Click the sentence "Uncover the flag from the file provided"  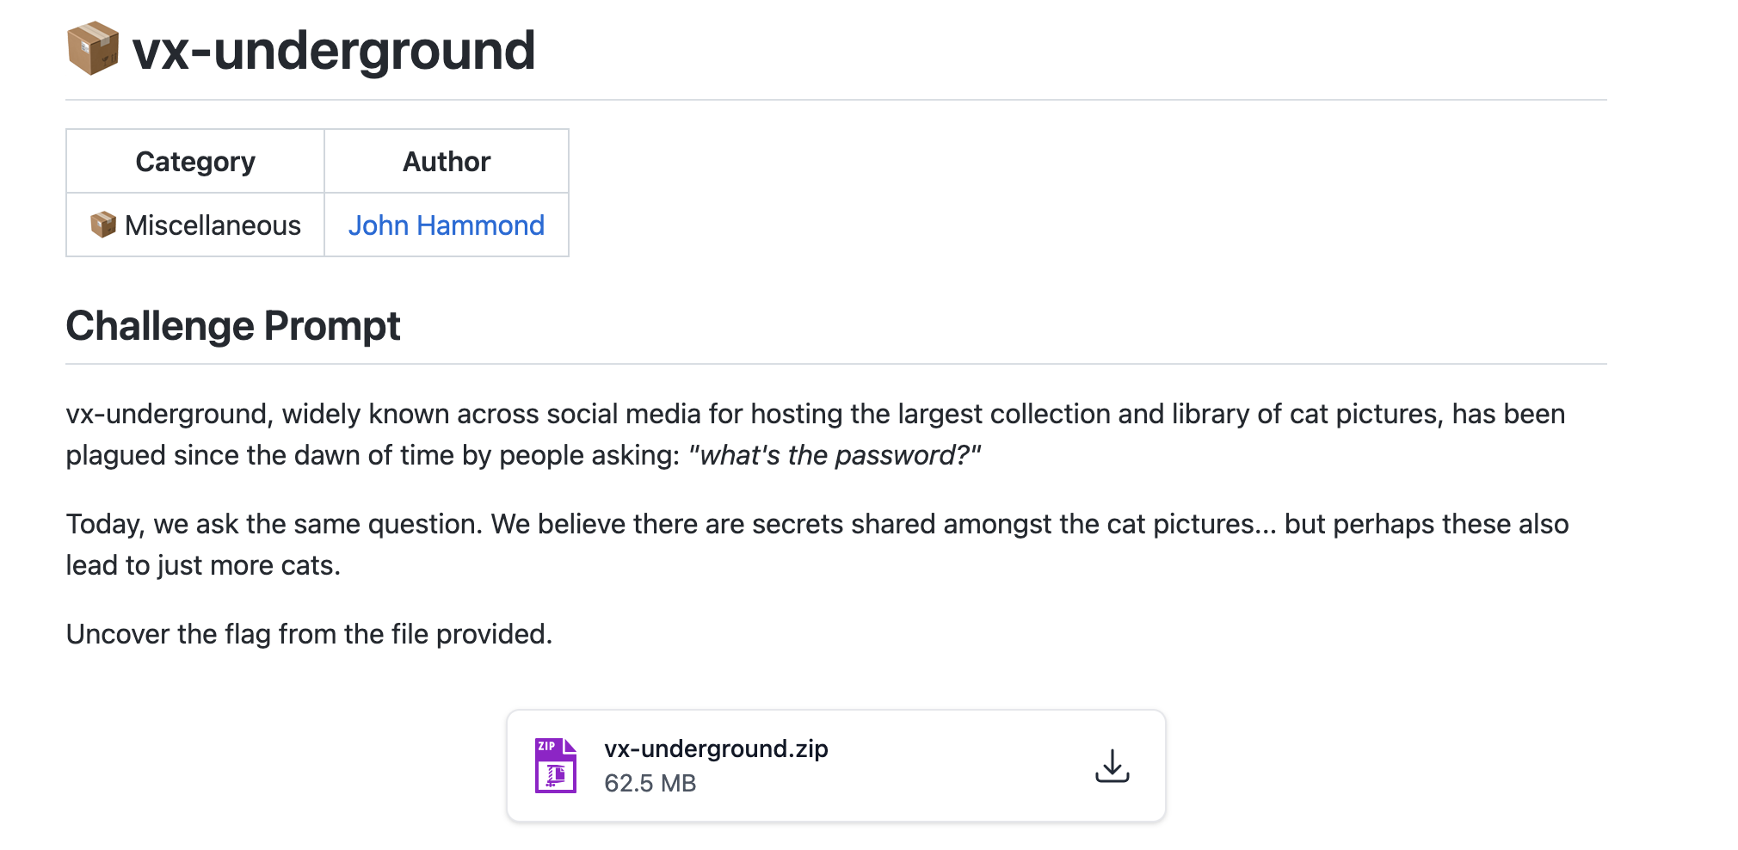coord(309,634)
